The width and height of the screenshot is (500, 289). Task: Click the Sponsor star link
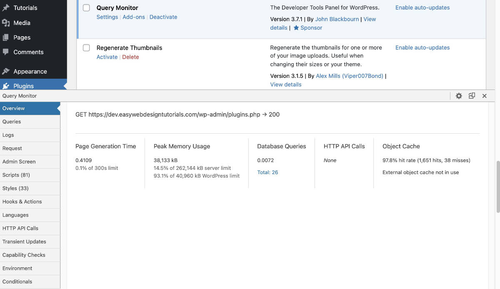(308, 28)
